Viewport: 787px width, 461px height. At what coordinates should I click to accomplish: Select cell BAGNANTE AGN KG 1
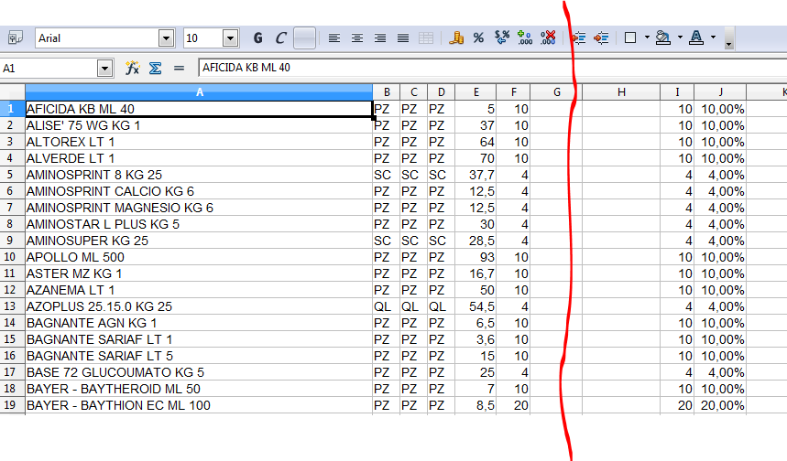[x=199, y=323]
